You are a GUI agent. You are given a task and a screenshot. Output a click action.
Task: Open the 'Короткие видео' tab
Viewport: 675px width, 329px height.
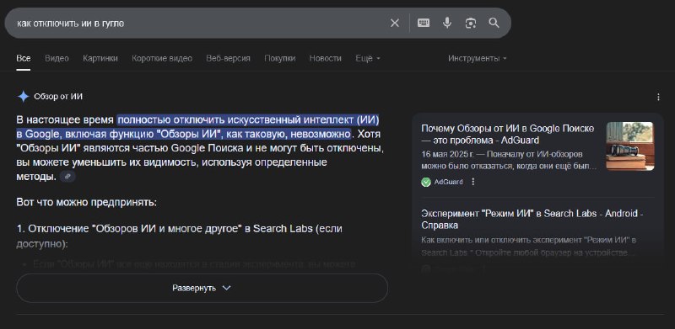pos(162,58)
